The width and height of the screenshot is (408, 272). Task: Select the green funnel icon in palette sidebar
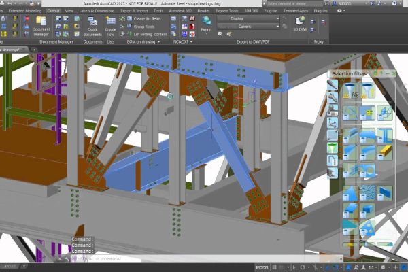333,148
